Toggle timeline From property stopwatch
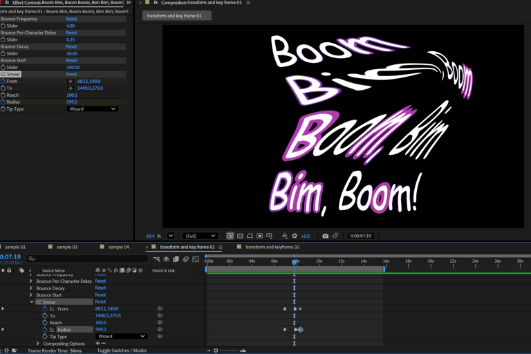 click(45, 308)
